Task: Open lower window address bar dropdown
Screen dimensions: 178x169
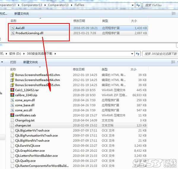Action: click(132, 54)
